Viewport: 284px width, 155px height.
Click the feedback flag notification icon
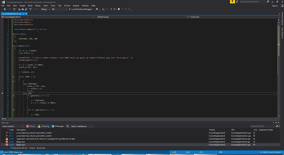232,2
